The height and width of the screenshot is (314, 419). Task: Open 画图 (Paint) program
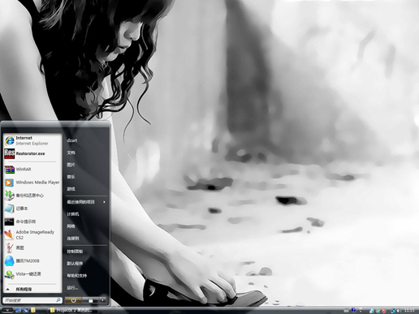pyautogui.click(x=32, y=247)
